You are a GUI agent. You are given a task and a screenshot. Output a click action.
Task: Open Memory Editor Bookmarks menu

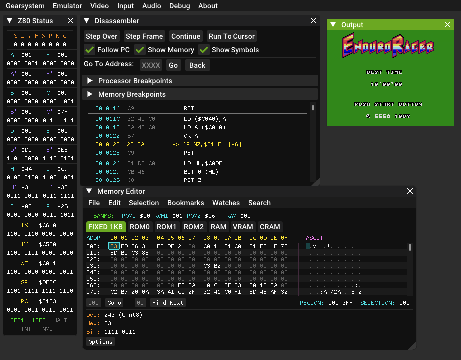[186, 203]
